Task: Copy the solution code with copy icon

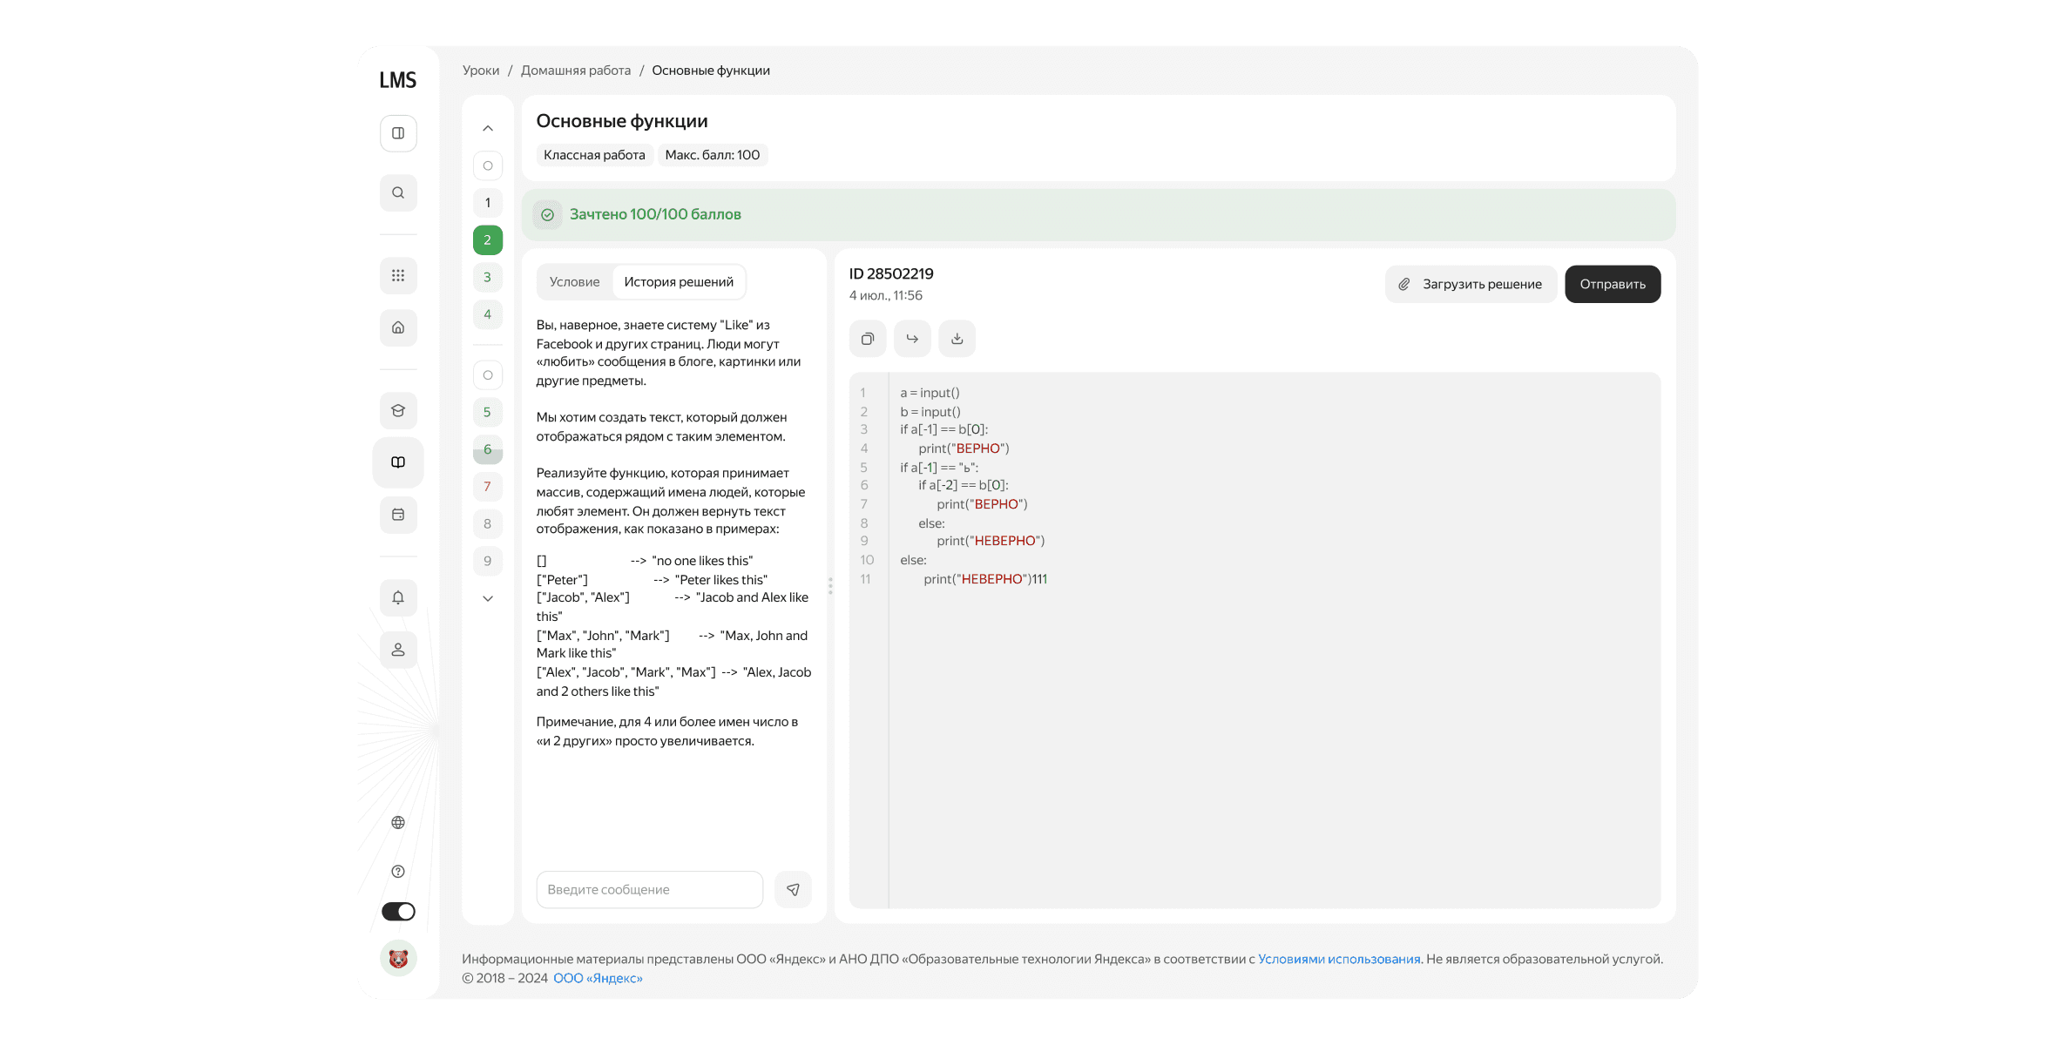Action: coord(868,339)
